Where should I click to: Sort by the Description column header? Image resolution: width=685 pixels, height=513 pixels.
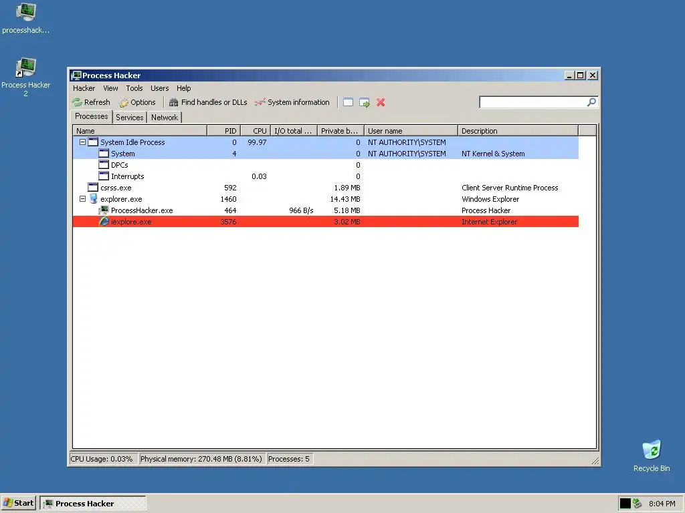(518, 131)
